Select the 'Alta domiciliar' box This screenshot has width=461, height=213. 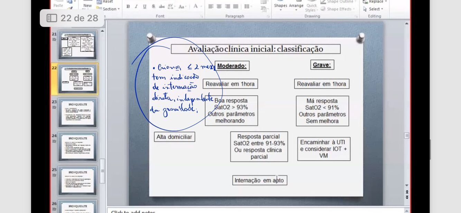pyautogui.click(x=175, y=137)
